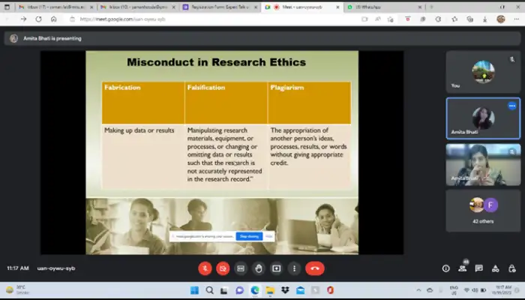Viewport: 525px width, 300px height.
Task: Raise hand in the meeting
Action: pos(259,268)
